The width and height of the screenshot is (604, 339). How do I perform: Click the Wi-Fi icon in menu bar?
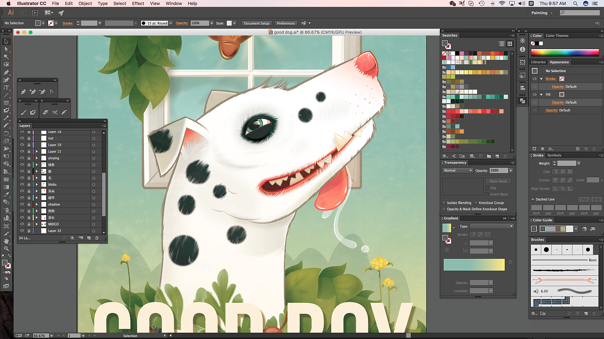click(x=502, y=3)
